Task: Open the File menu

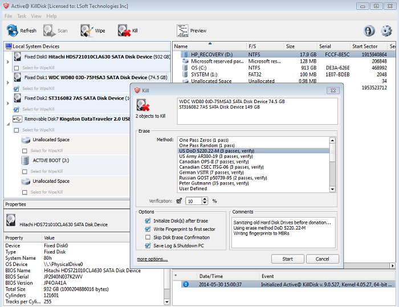Action: [x=9, y=16]
